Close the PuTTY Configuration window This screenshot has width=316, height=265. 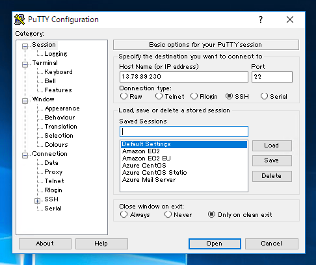(290, 19)
